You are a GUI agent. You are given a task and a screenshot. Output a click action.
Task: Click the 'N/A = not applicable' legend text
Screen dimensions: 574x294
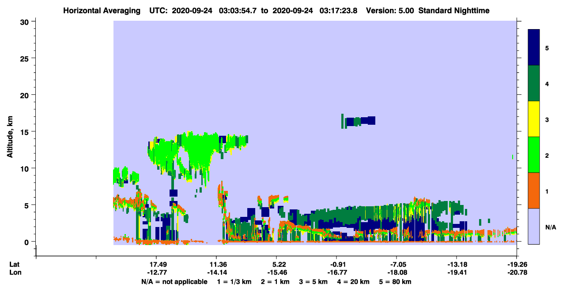174,282
